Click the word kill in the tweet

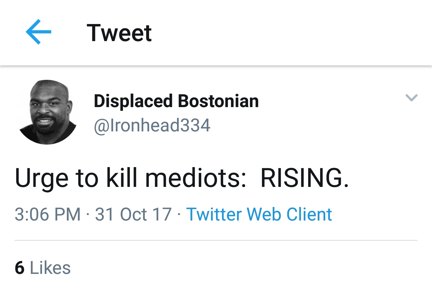coord(121,178)
